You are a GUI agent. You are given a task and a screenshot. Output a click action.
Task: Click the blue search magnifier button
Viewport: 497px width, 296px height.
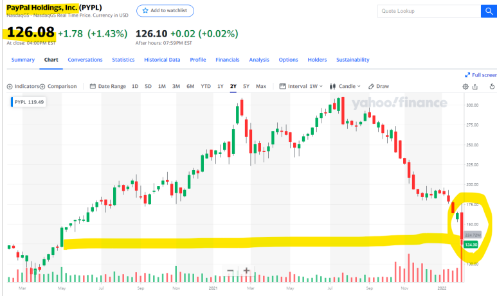(x=489, y=11)
